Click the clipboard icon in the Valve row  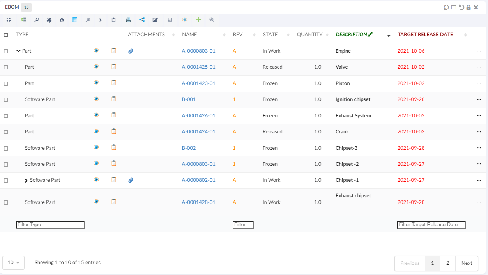point(114,67)
